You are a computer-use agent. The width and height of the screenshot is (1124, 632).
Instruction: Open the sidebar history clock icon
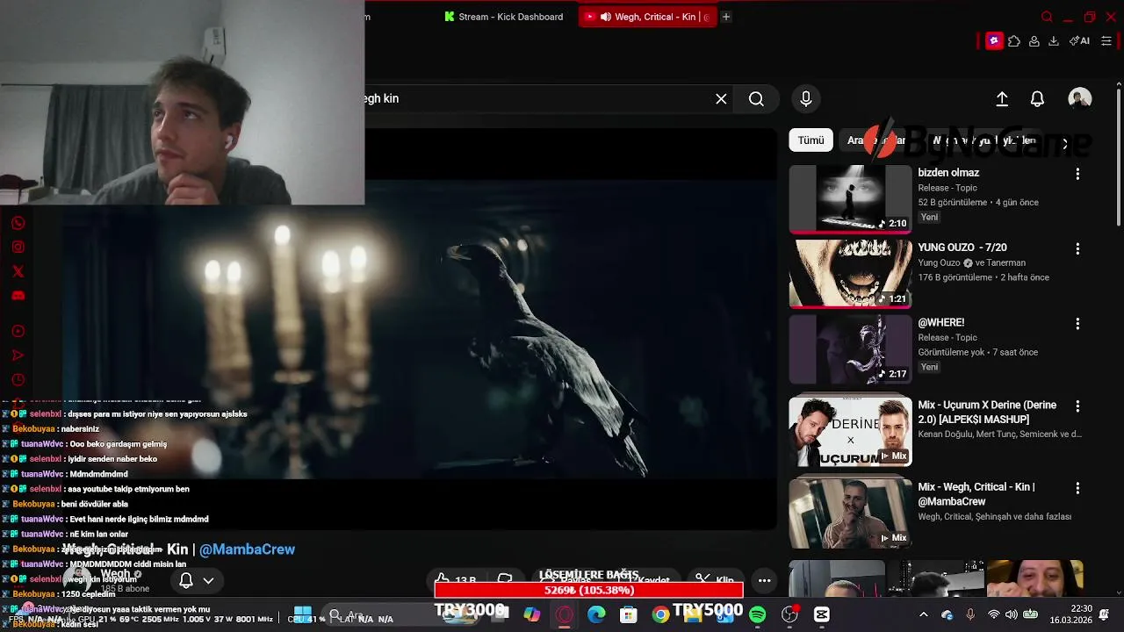[x=18, y=380]
